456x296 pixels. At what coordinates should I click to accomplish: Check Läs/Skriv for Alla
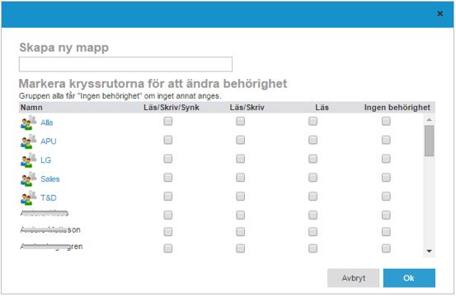click(240, 121)
